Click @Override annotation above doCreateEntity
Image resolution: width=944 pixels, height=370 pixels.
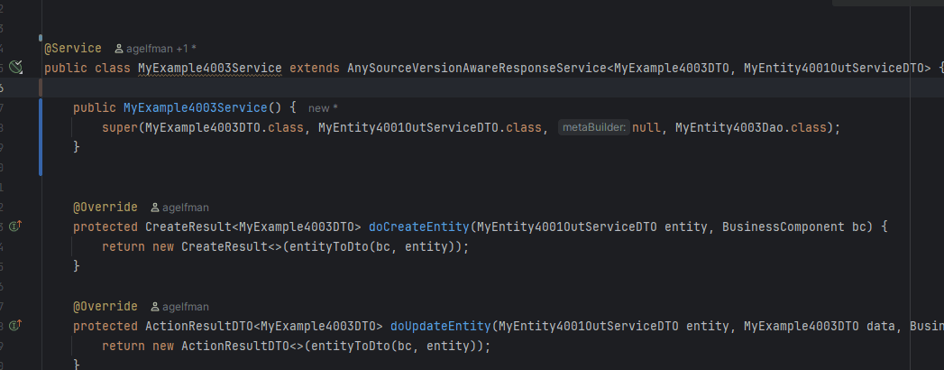click(105, 208)
